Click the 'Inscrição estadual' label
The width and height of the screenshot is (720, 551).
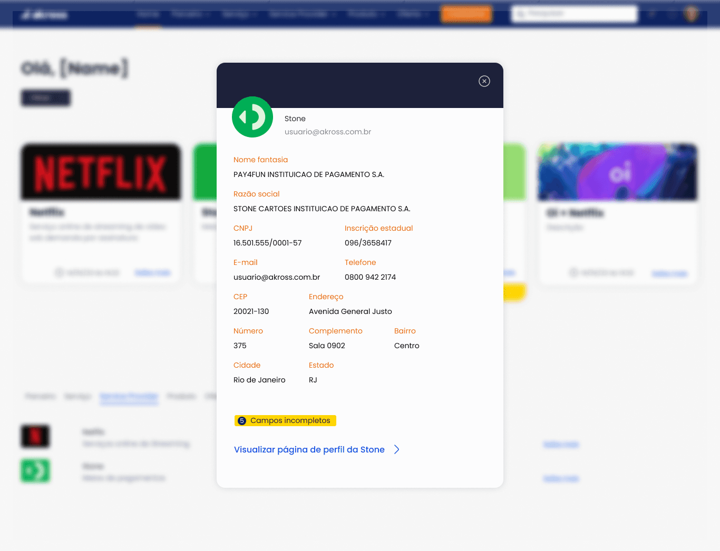pos(378,228)
